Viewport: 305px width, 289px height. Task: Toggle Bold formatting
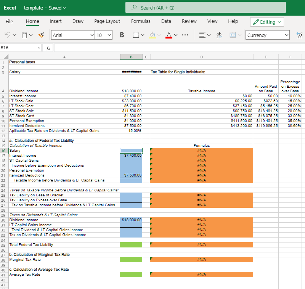[x=122, y=35]
